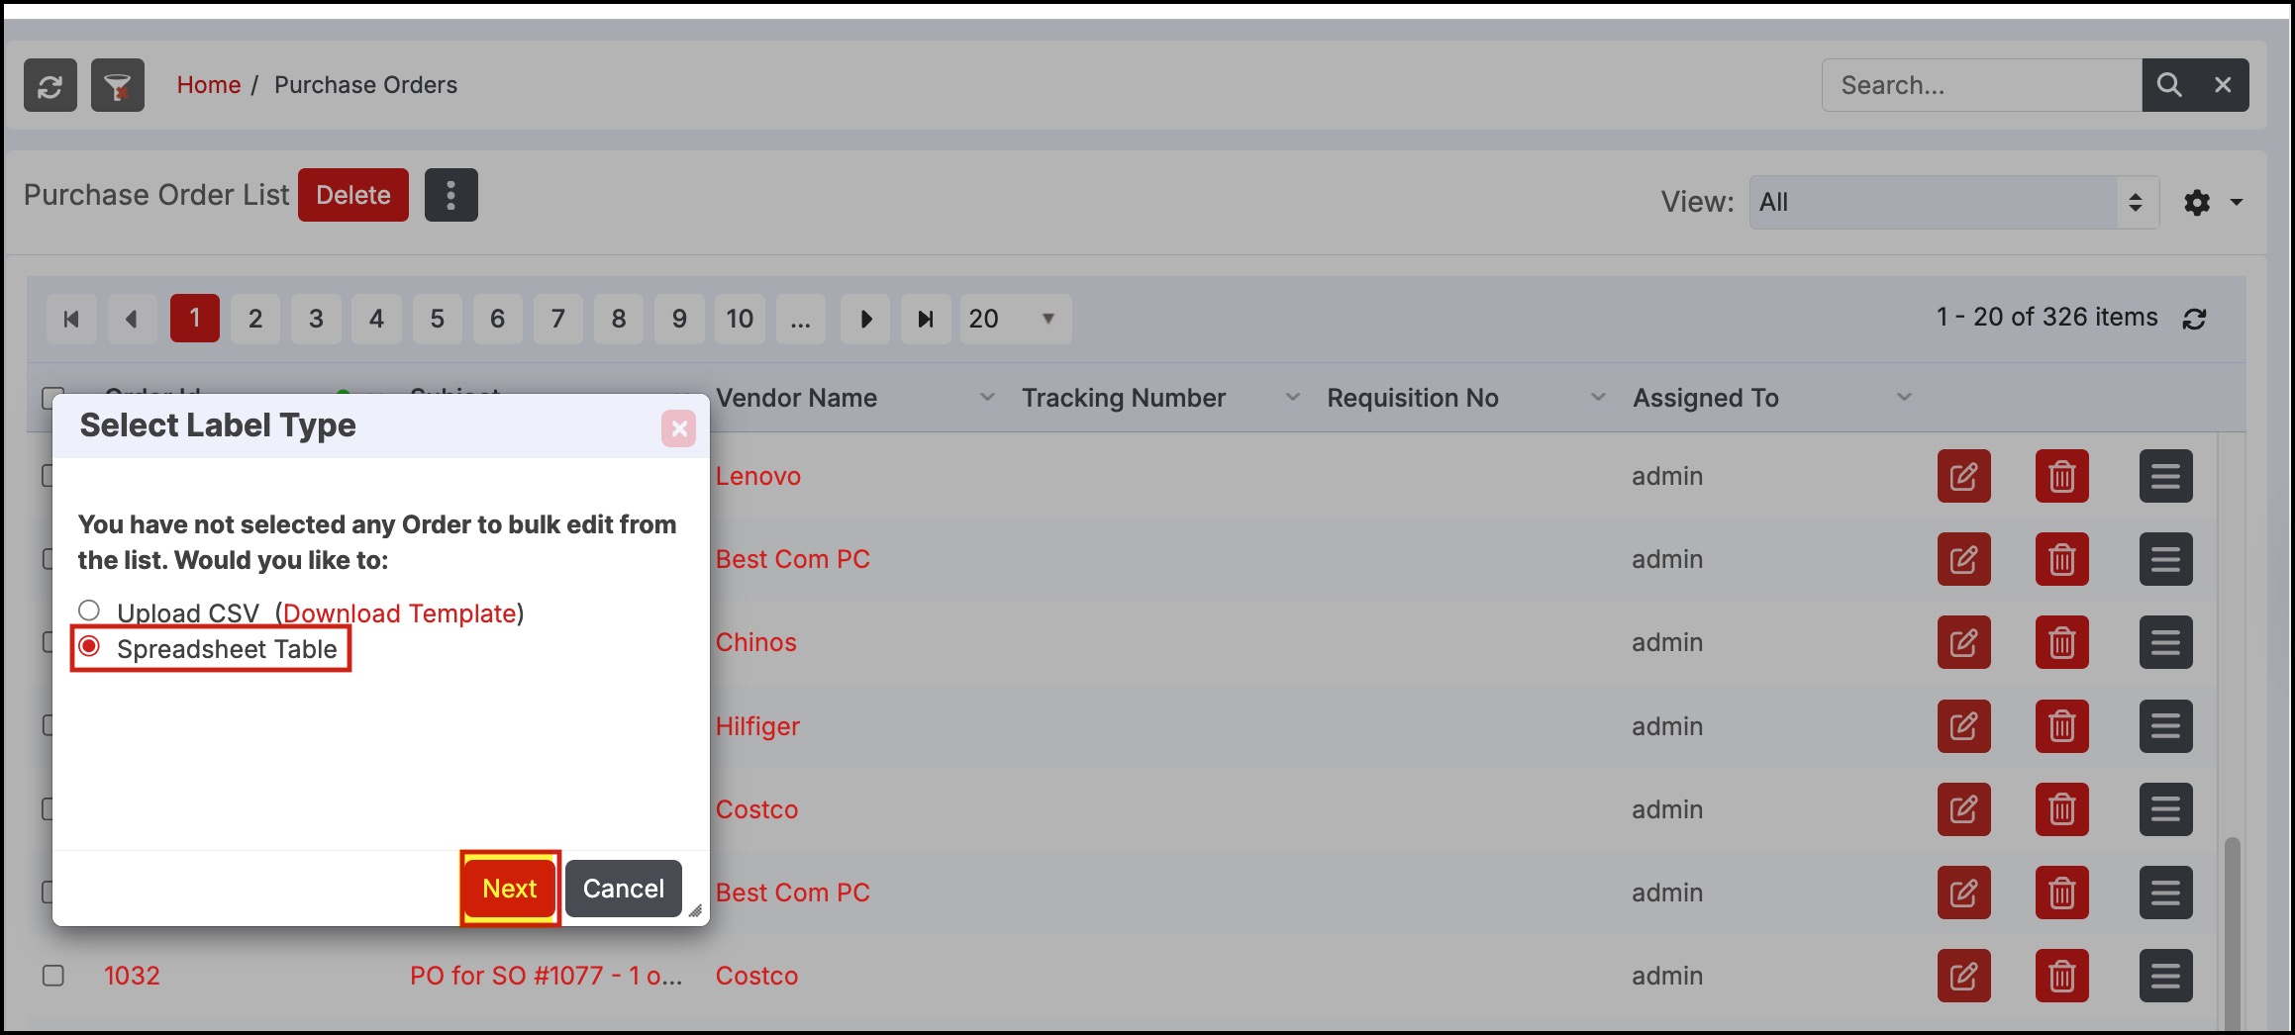Open the order ID 1032 link
The height and width of the screenshot is (1035, 2295).
coord(132,976)
